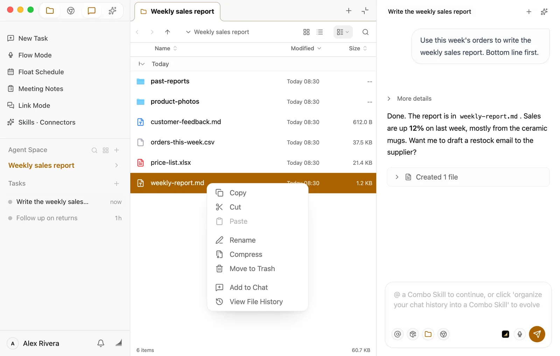Start a new chat with plus in chat header
560x356 pixels.
(x=529, y=12)
